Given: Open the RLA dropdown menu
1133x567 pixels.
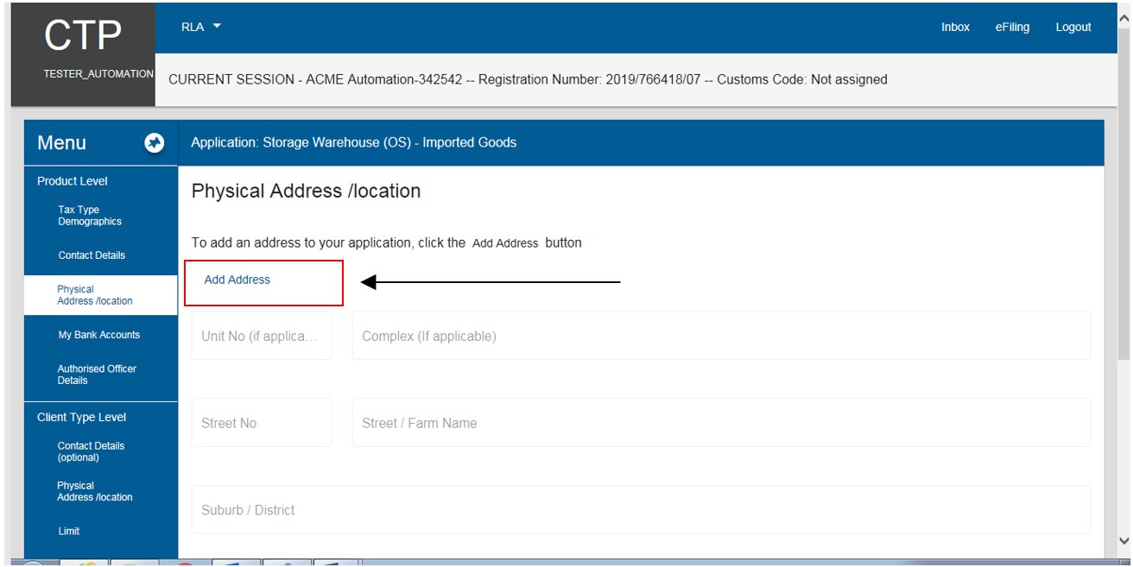Looking at the screenshot, I should pos(200,27).
